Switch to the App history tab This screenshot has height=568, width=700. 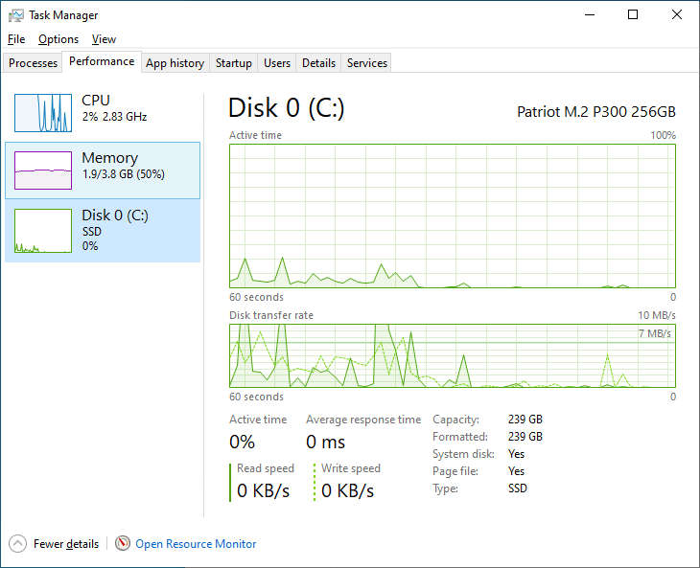(175, 63)
